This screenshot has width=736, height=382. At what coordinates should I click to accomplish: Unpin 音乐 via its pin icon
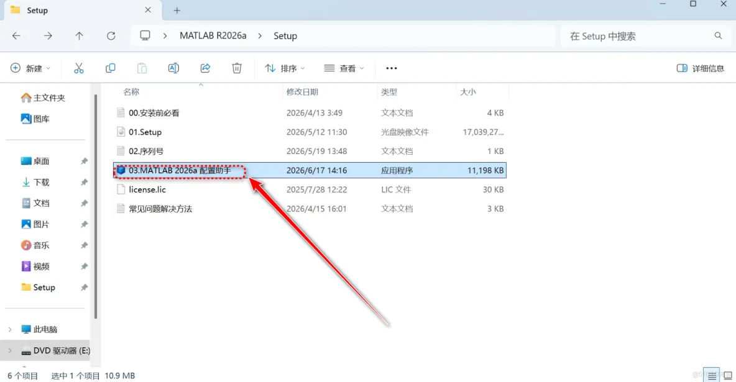[x=84, y=245]
